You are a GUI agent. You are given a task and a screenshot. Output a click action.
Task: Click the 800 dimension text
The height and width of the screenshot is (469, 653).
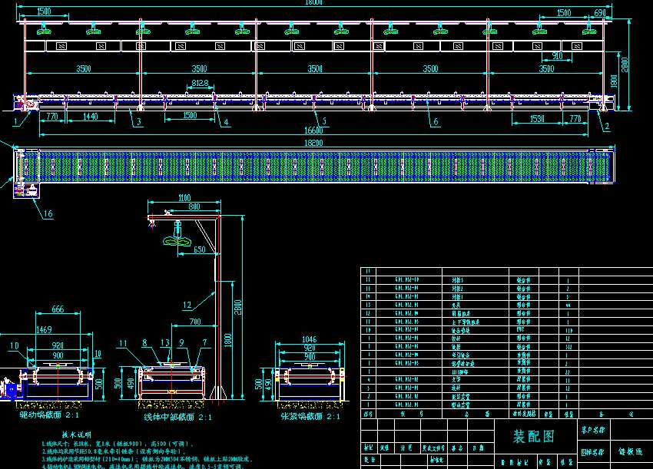[x=194, y=206]
